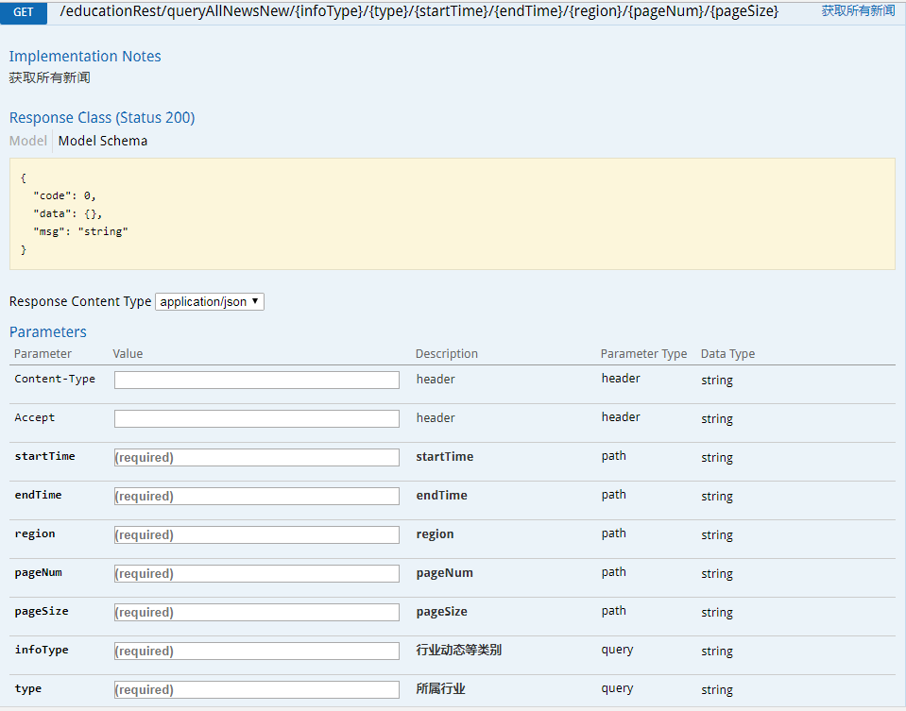906x711 pixels.
Task: Click the Accept value input
Action: (x=257, y=418)
